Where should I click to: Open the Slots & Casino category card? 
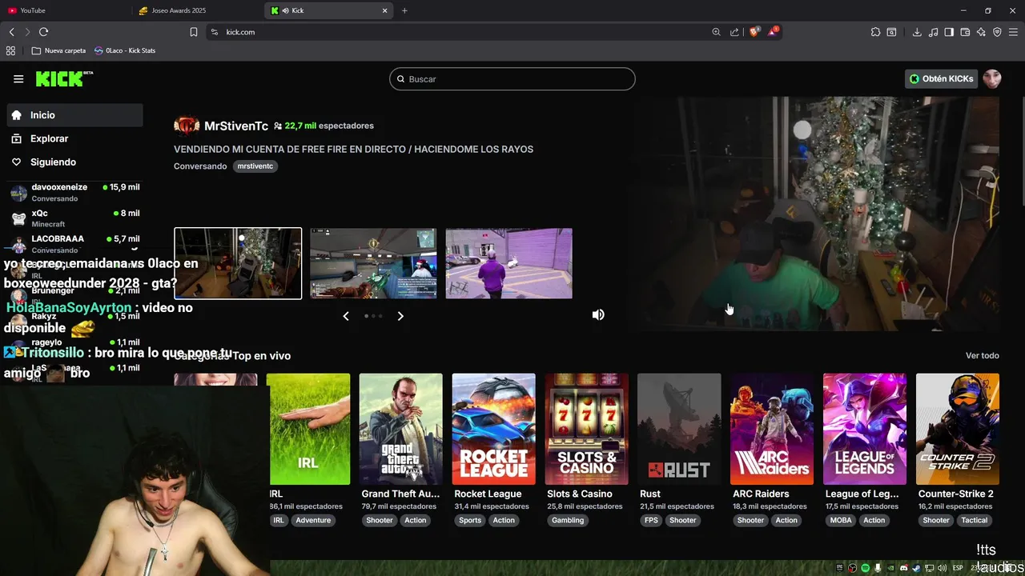(x=586, y=429)
